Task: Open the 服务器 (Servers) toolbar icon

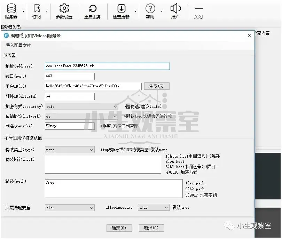Action: pos(11,11)
